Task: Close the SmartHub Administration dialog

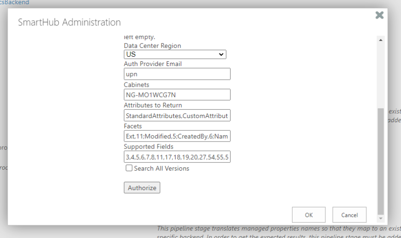Action: point(380,15)
